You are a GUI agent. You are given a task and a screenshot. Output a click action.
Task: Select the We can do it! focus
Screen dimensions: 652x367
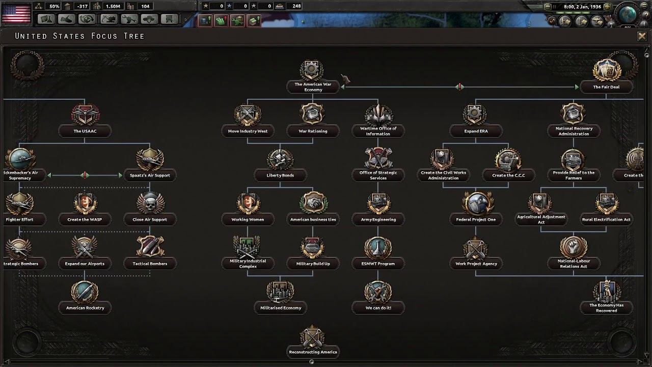point(378,298)
